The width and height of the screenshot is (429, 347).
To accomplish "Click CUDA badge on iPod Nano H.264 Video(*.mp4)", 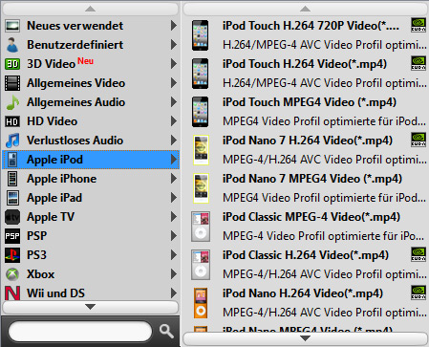I will coord(418,293).
